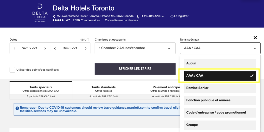Screen dimensions: 264x132
Task: Collapse the Tarifs spéciaux dropdown
Action: tap(255, 48)
